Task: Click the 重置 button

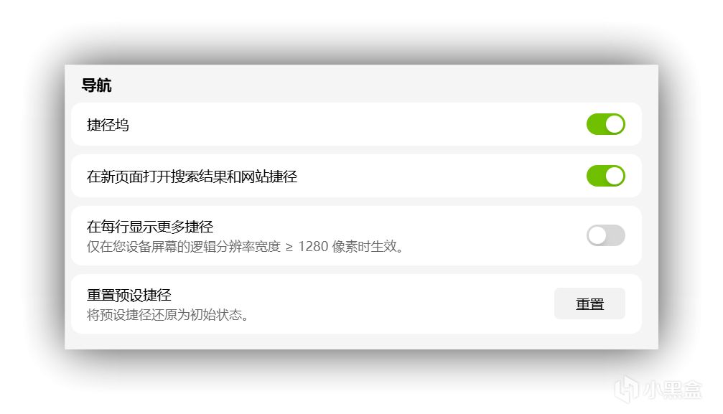Action: pyautogui.click(x=589, y=304)
